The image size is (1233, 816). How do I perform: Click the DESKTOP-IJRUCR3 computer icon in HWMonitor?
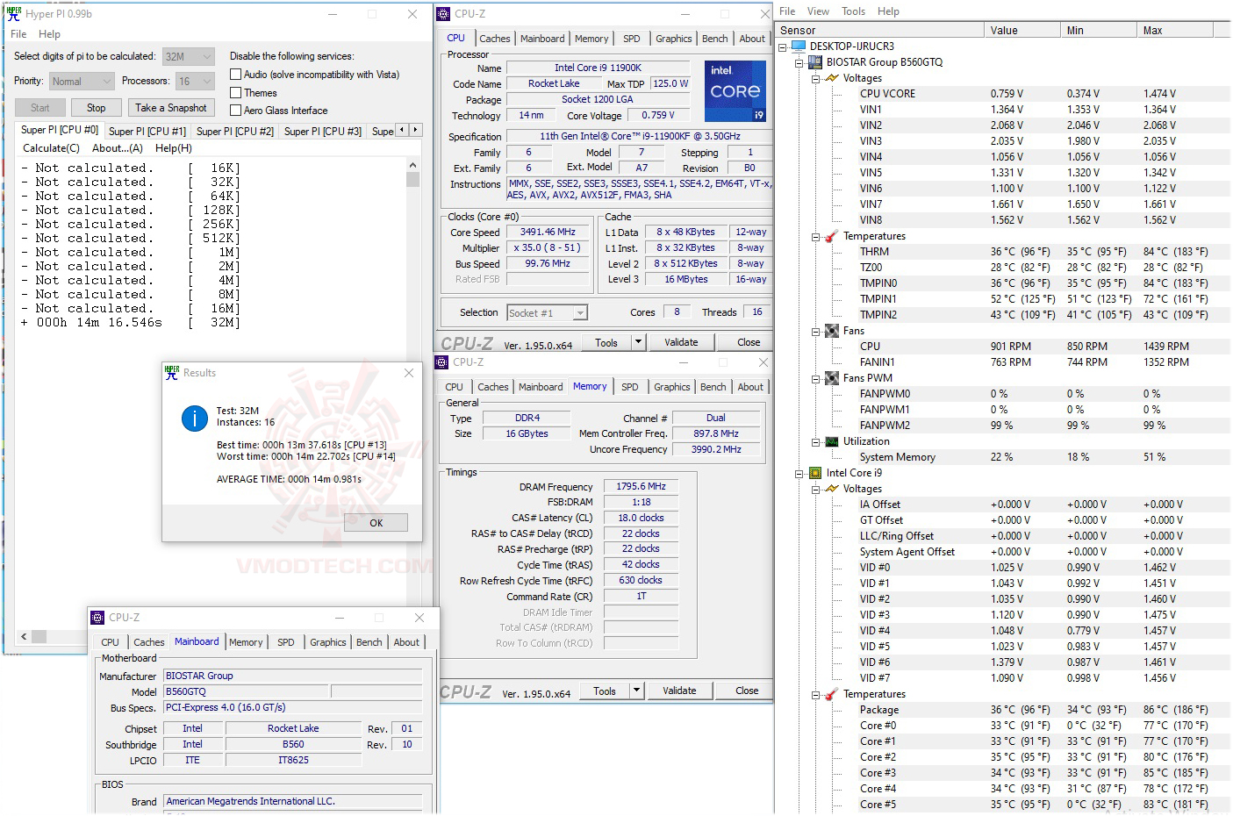(798, 47)
